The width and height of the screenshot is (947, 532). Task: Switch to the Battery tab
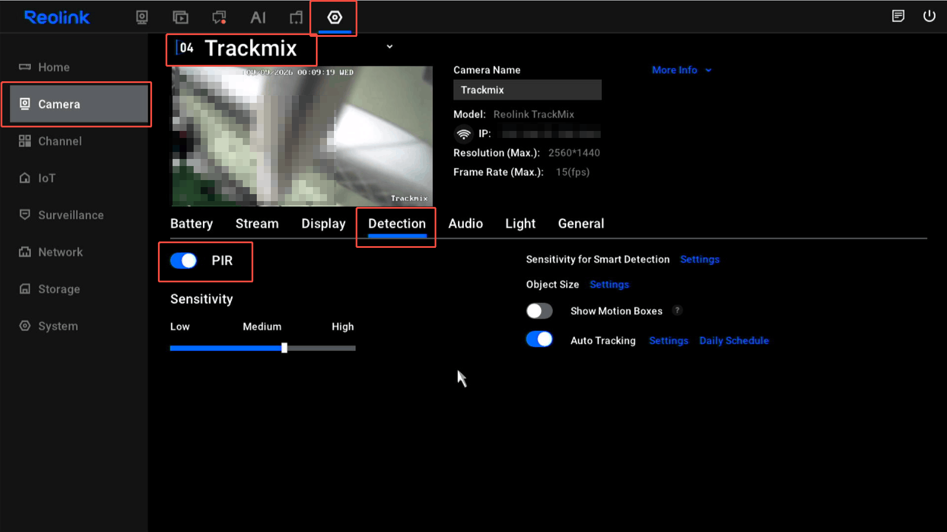[x=192, y=224]
